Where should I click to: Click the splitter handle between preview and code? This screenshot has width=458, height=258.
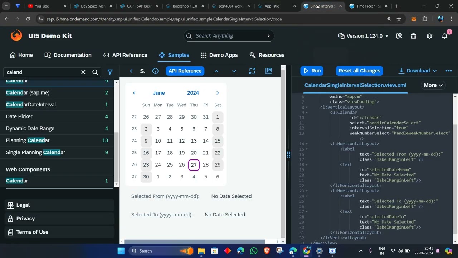[x=288, y=154]
